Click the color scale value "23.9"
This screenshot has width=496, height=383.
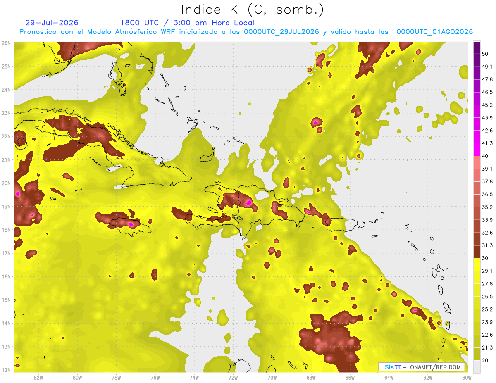click(487, 322)
